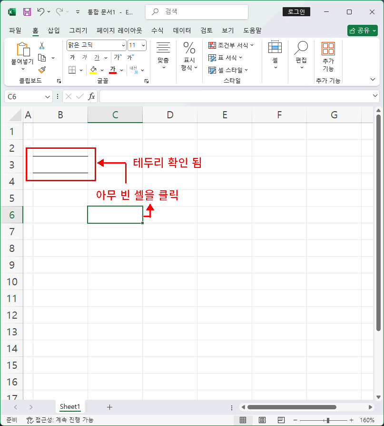Open 표 서식 format as table
This screenshot has width=384, height=426.
point(225,58)
